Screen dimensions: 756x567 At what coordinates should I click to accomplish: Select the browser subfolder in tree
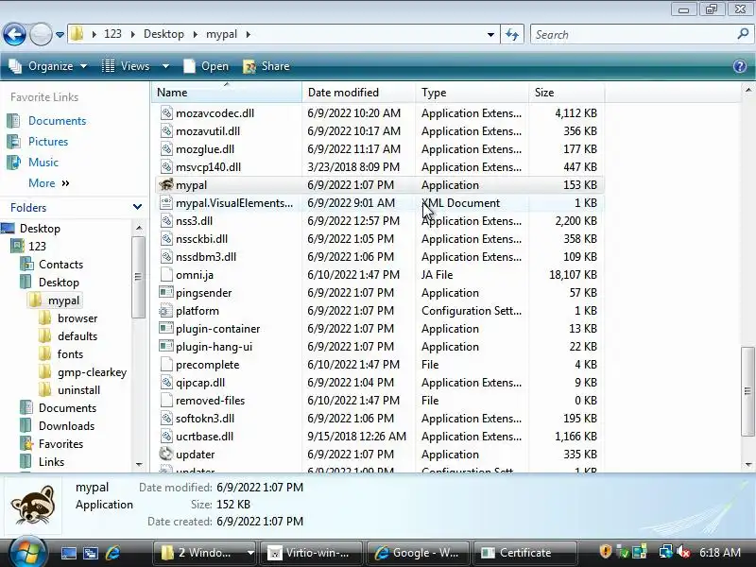point(77,318)
